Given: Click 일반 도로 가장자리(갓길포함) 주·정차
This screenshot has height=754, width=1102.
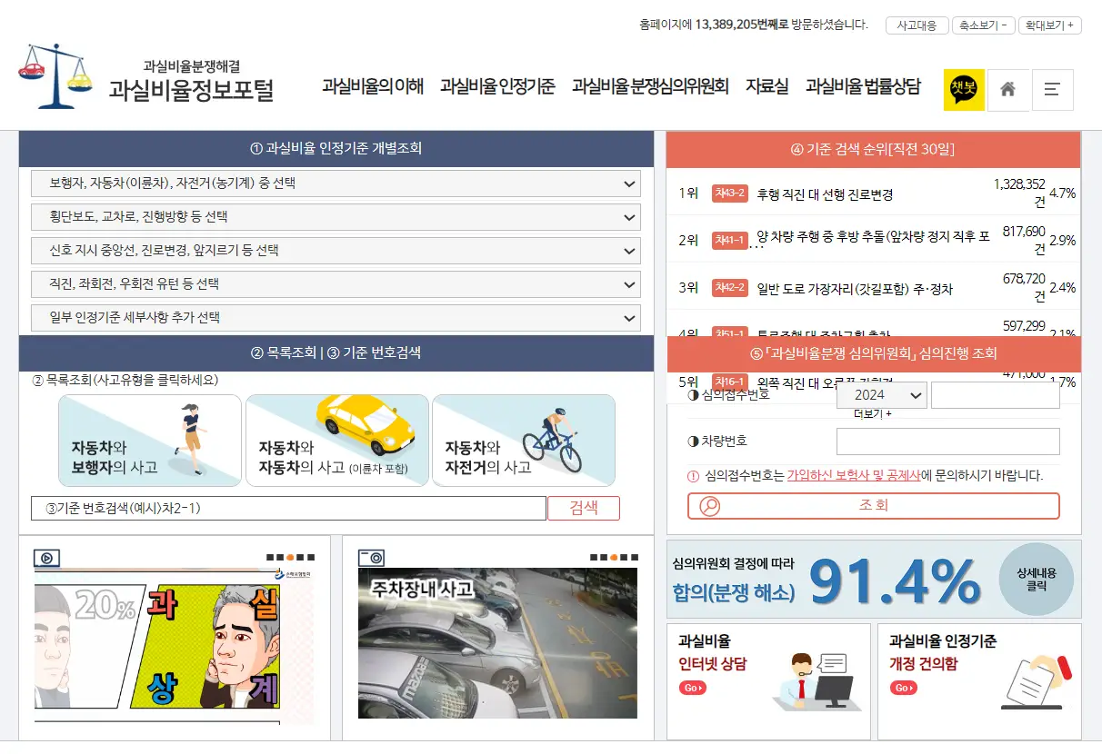Looking at the screenshot, I should pos(855,289).
